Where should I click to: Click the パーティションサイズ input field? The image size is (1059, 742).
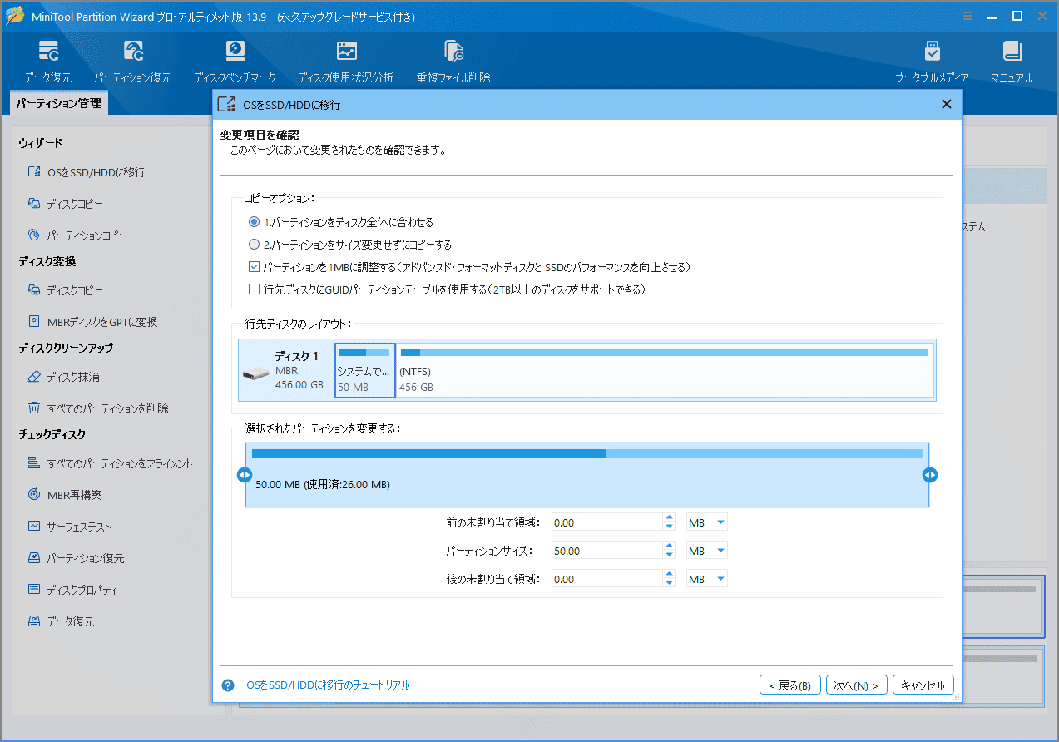point(606,551)
